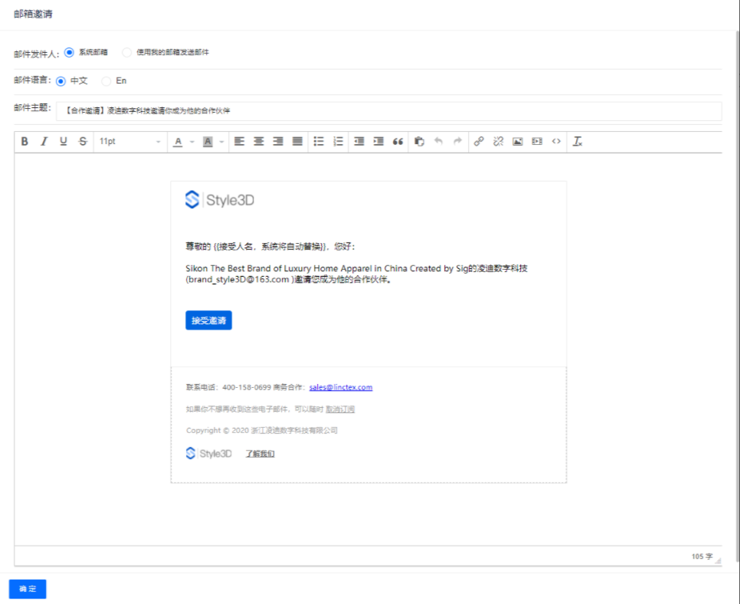Click the 邮件主题 subject input field
Viewport: 740px width, 604px height.
point(388,111)
